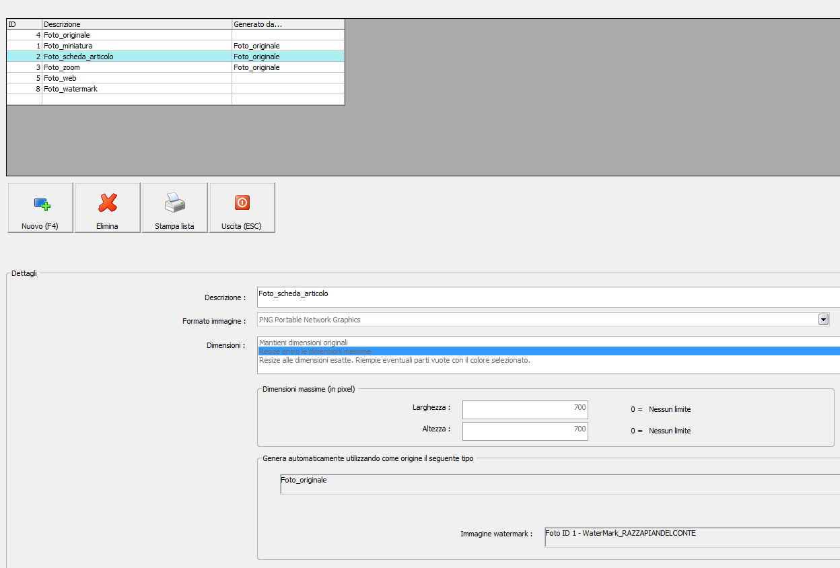Screen dimensions: 840x568
Task: Click the Generato da... column header
Action: coord(288,24)
